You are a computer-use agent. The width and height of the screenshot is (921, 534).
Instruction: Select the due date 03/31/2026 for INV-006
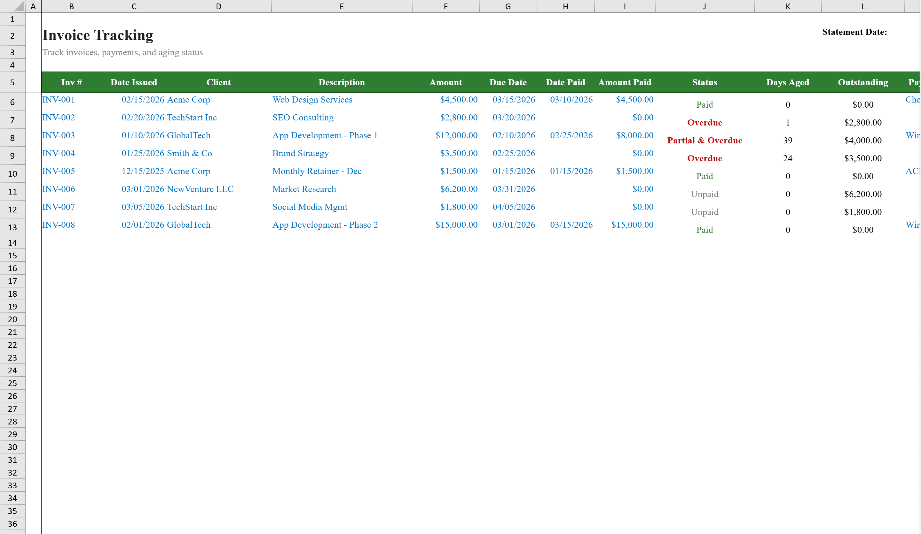click(514, 189)
